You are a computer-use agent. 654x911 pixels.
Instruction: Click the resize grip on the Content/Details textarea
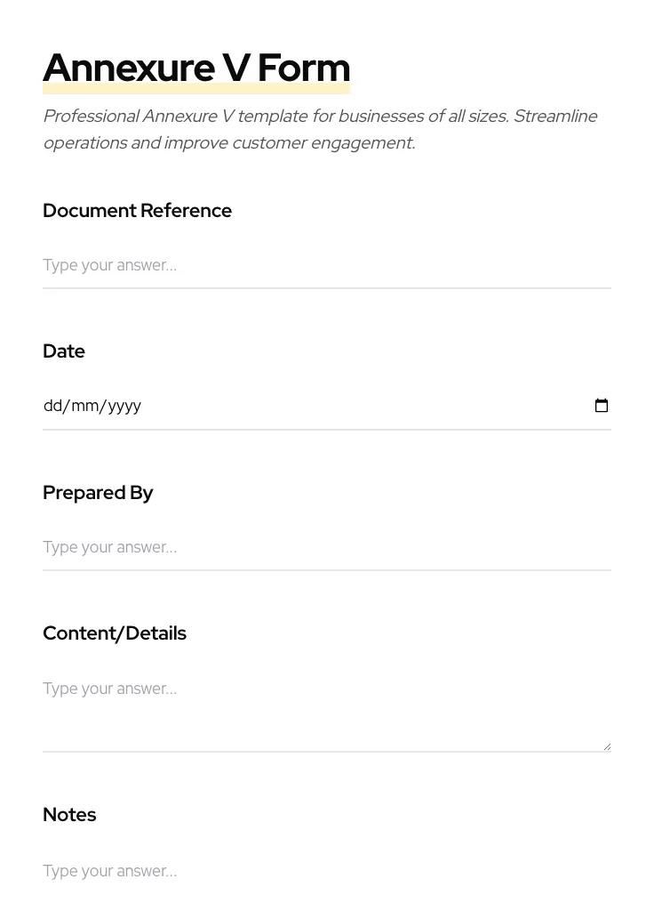607,746
